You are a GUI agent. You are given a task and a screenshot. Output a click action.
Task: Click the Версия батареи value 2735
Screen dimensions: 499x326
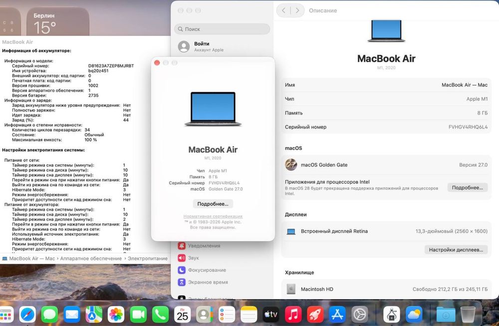click(93, 95)
